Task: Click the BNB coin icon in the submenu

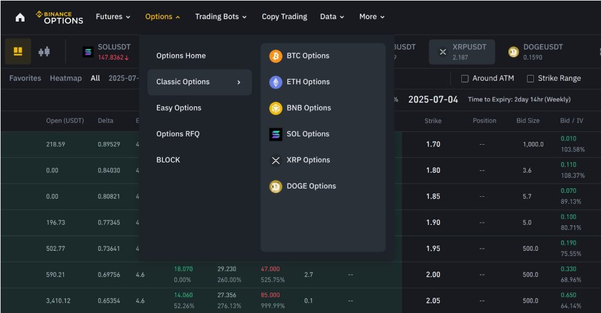Action: (276, 108)
